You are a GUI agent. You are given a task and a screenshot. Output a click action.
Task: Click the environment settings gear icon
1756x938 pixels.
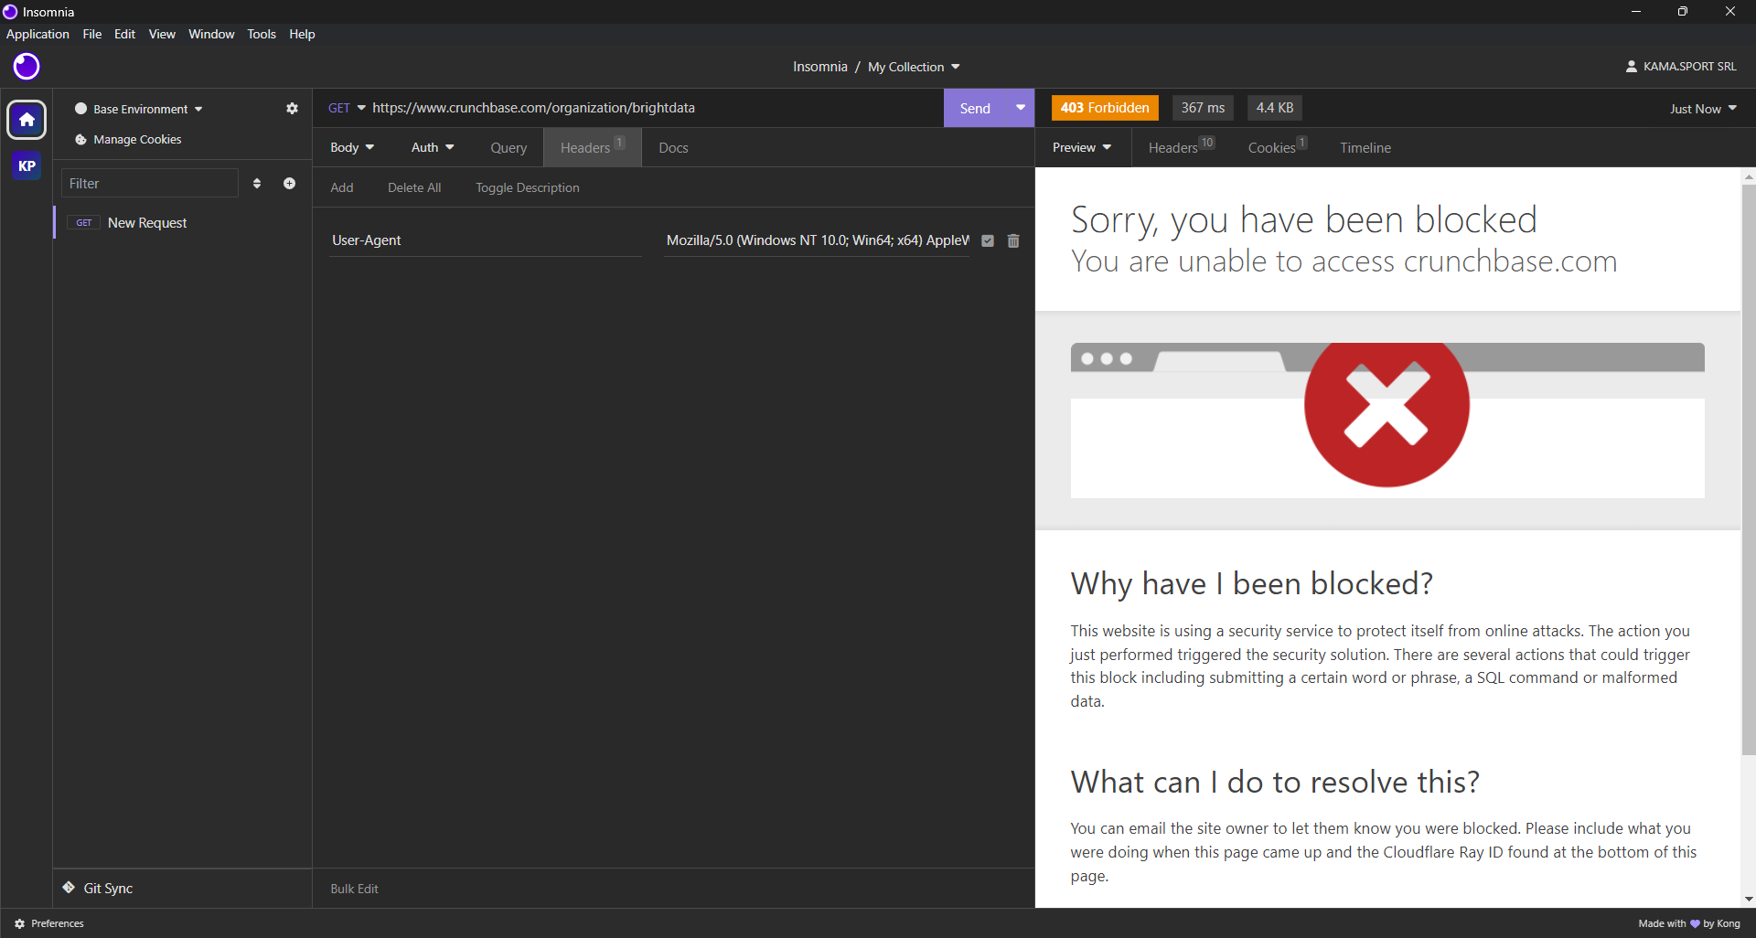click(291, 108)
